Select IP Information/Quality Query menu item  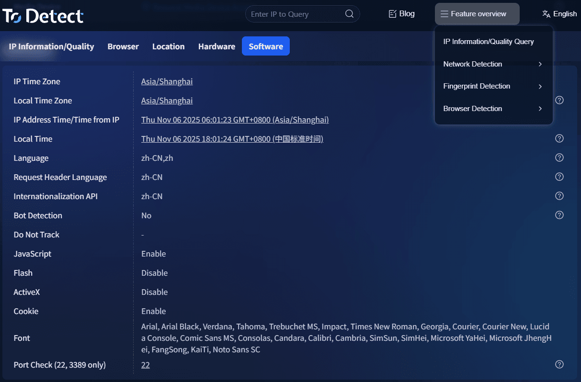point(489,42)
